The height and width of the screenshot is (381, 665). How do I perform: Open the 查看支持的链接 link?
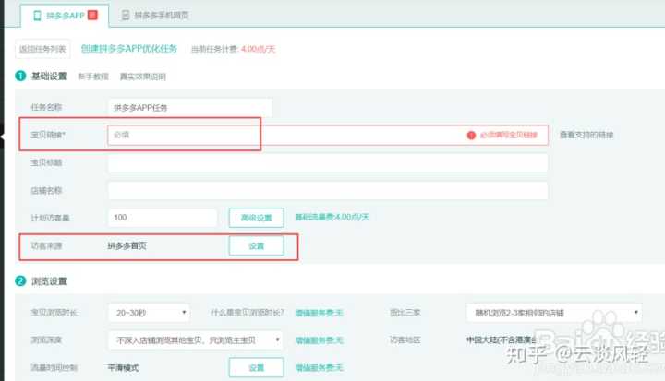click(x=586, y=135)
